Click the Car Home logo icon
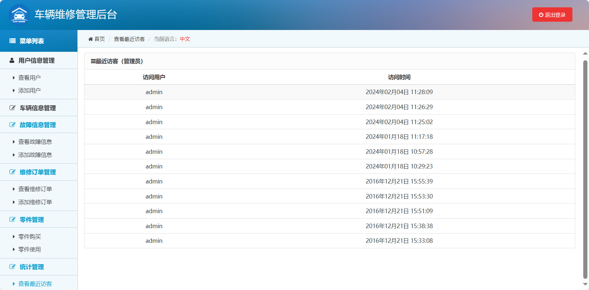 pos(19,15)
